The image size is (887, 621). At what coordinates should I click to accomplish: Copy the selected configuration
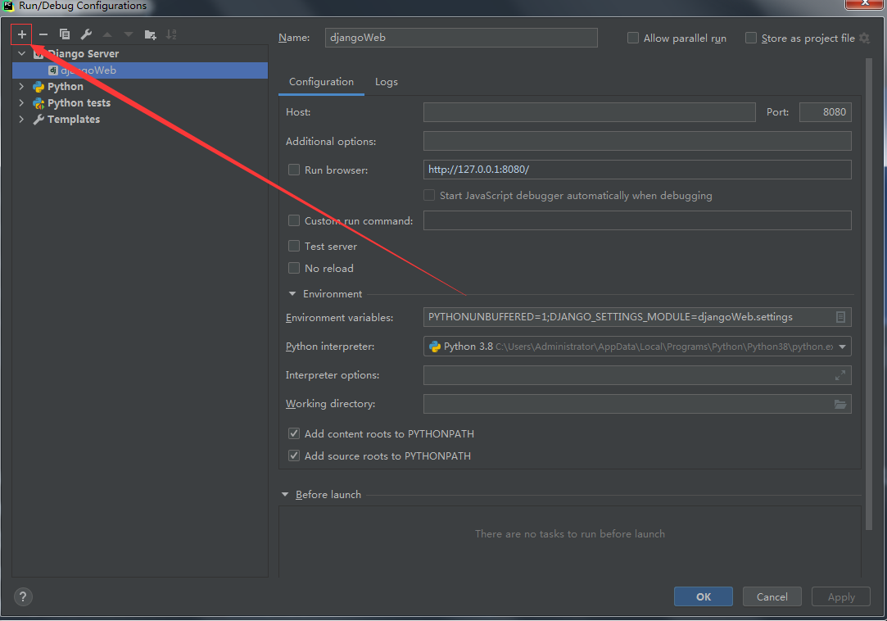coord(65,34)
